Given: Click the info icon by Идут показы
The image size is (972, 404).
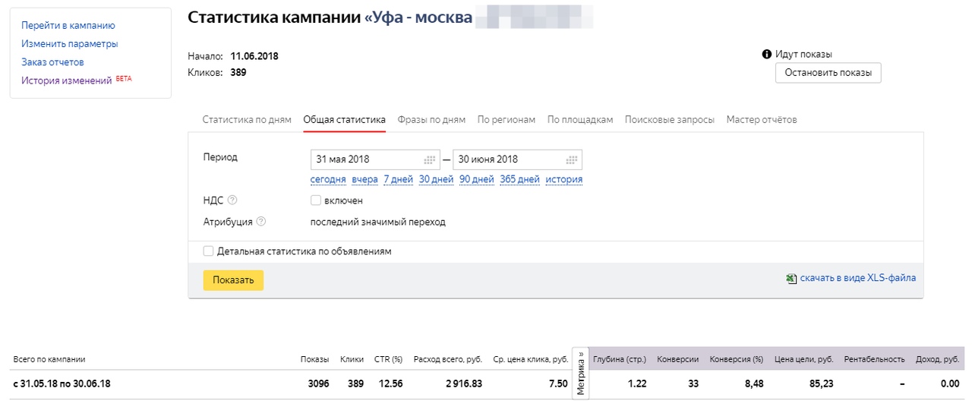Looking at the screenshot, I should pos(767,55).
